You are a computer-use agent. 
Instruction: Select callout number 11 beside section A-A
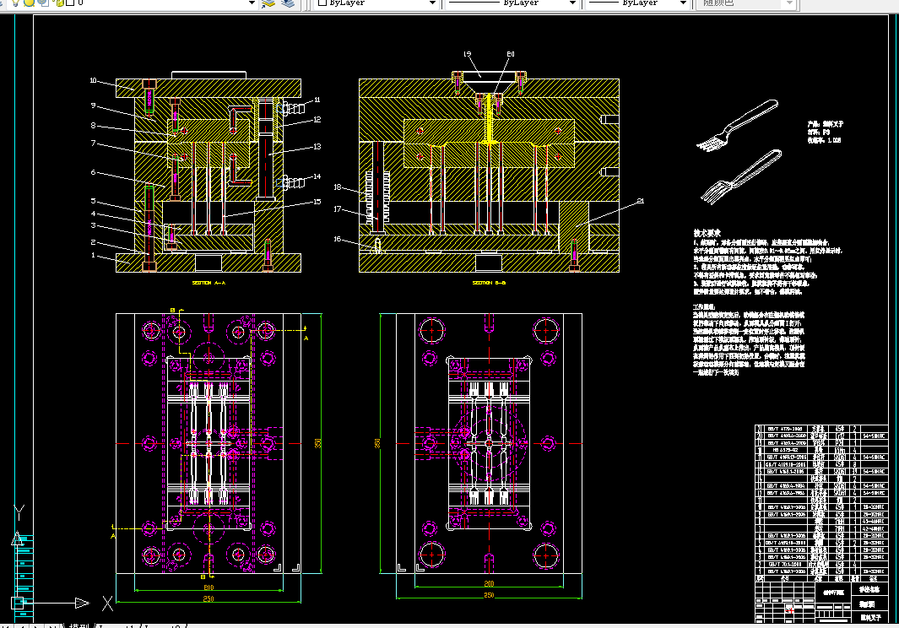click(317, 100)
